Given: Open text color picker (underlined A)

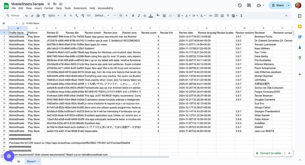Looking at the screenshot, I should tap(150, 15).
